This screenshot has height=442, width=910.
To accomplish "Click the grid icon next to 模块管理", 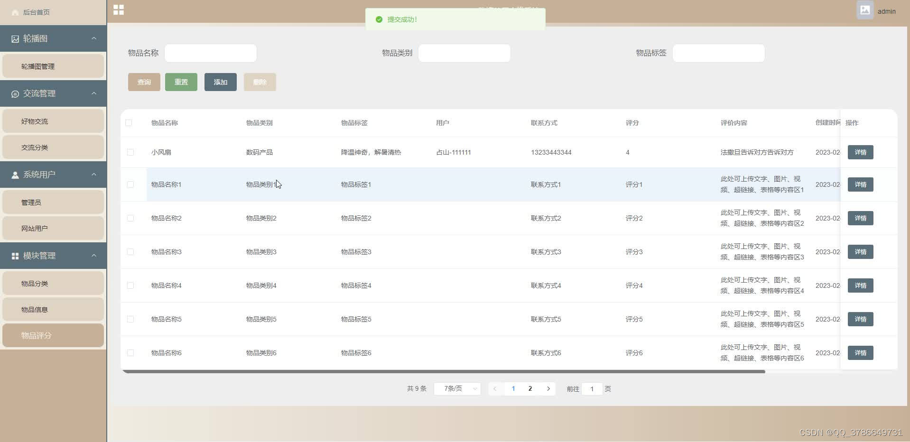I will click(x=15, y=256).
